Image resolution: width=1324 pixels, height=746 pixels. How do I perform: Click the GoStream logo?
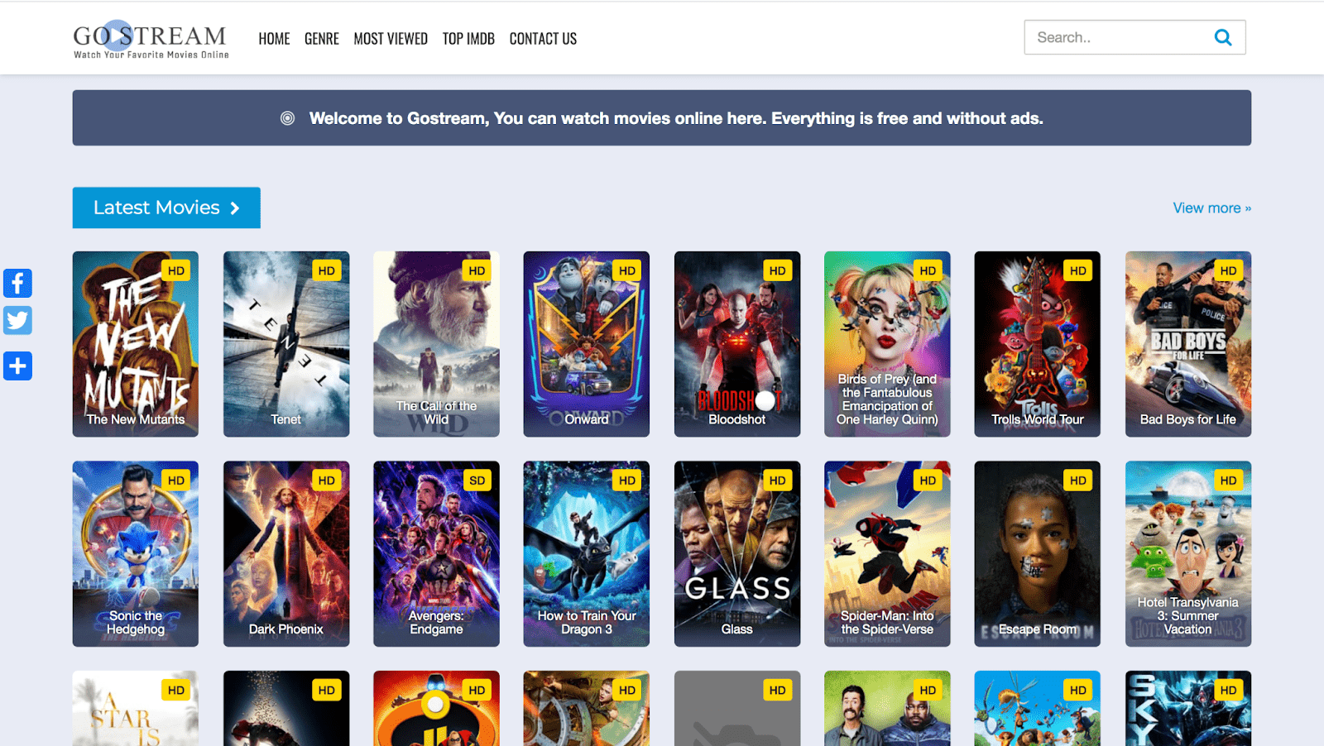click(x=151, y=40)
